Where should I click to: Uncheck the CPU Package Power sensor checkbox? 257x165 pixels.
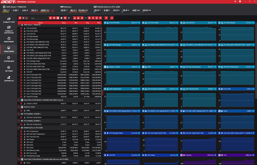point(22,61)
